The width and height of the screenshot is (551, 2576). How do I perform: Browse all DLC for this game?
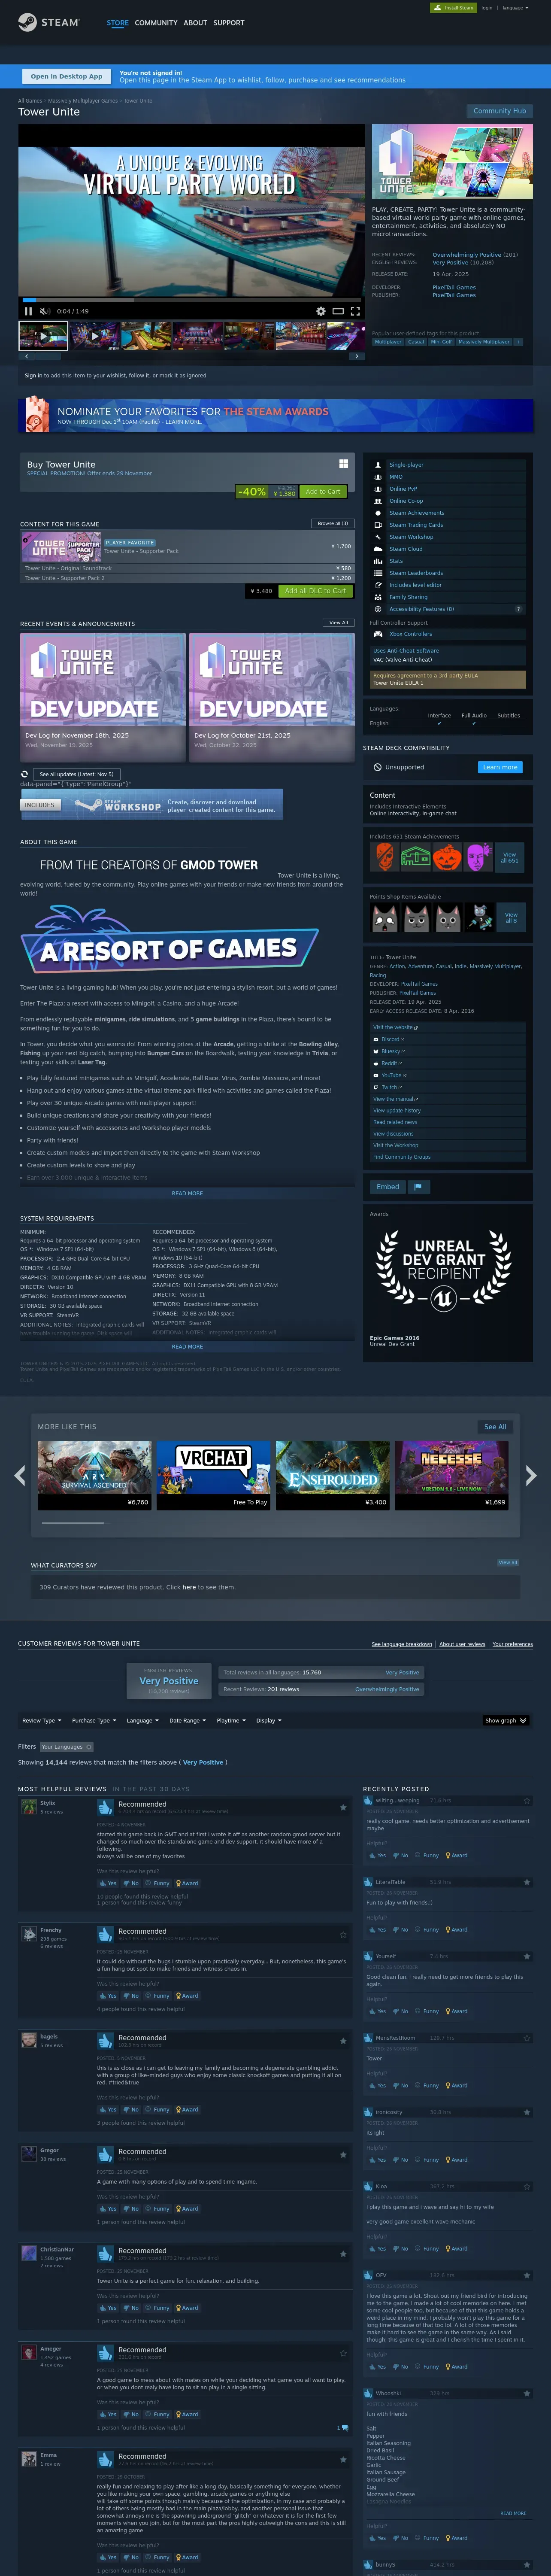click(333, 523)
